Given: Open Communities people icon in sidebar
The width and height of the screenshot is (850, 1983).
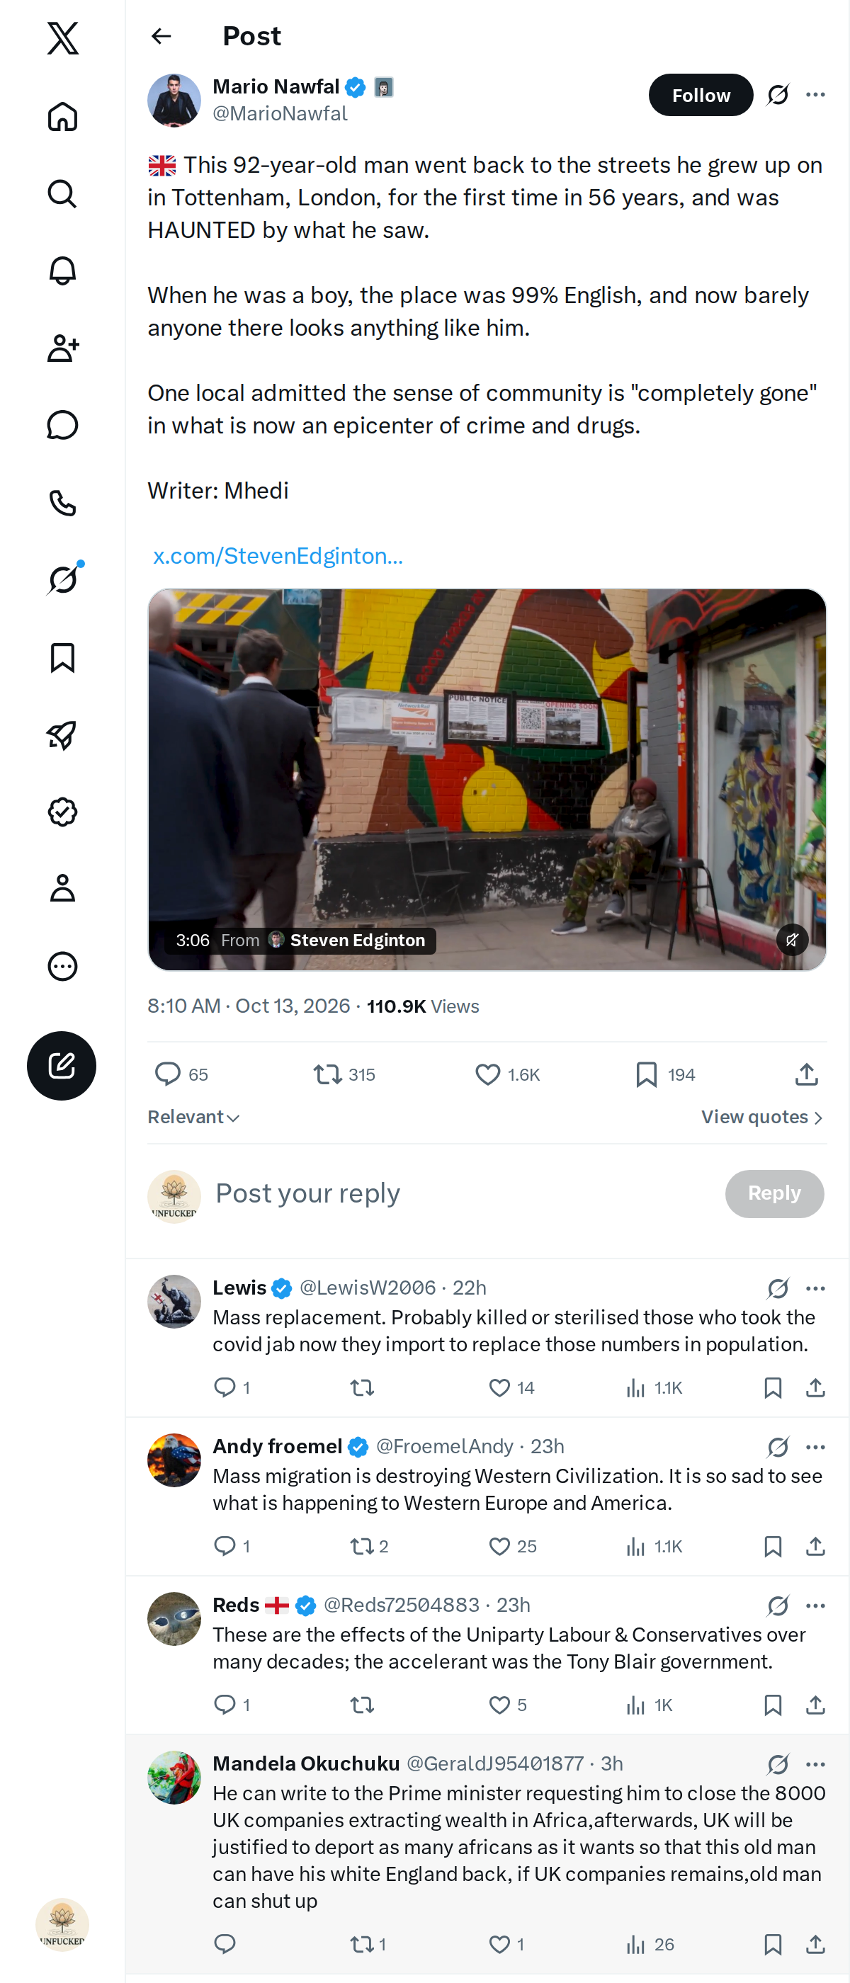Looking at the screenshot, I should (x=62, y=348).
